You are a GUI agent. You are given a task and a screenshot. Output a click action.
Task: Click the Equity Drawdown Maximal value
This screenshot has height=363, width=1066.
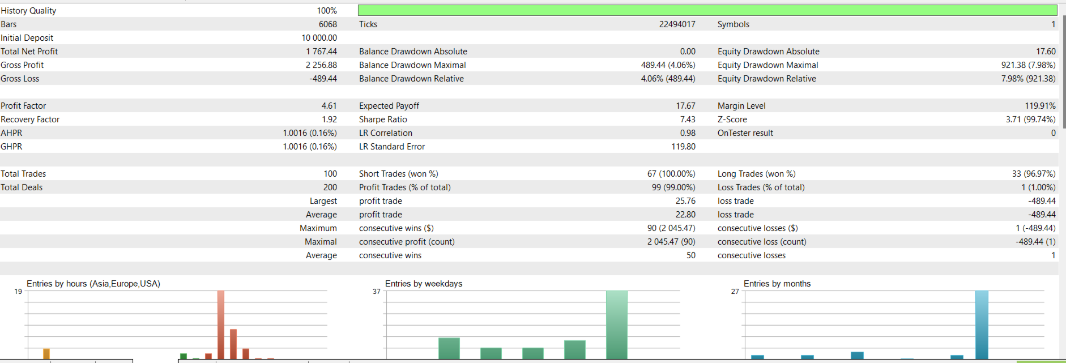pos(1028,65)
